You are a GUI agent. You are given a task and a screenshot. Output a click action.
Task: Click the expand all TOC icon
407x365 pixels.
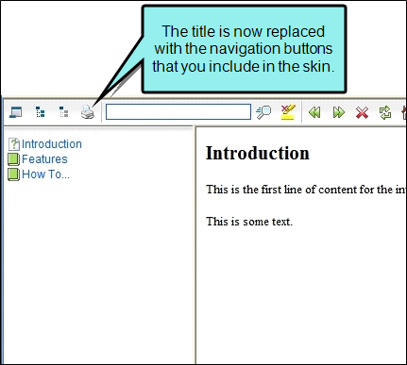click(x=40, y=112)
